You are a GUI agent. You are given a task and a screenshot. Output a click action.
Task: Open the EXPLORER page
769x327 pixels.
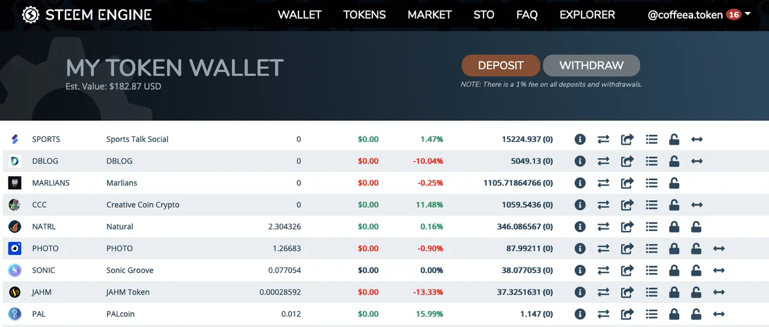pos(588,15)
